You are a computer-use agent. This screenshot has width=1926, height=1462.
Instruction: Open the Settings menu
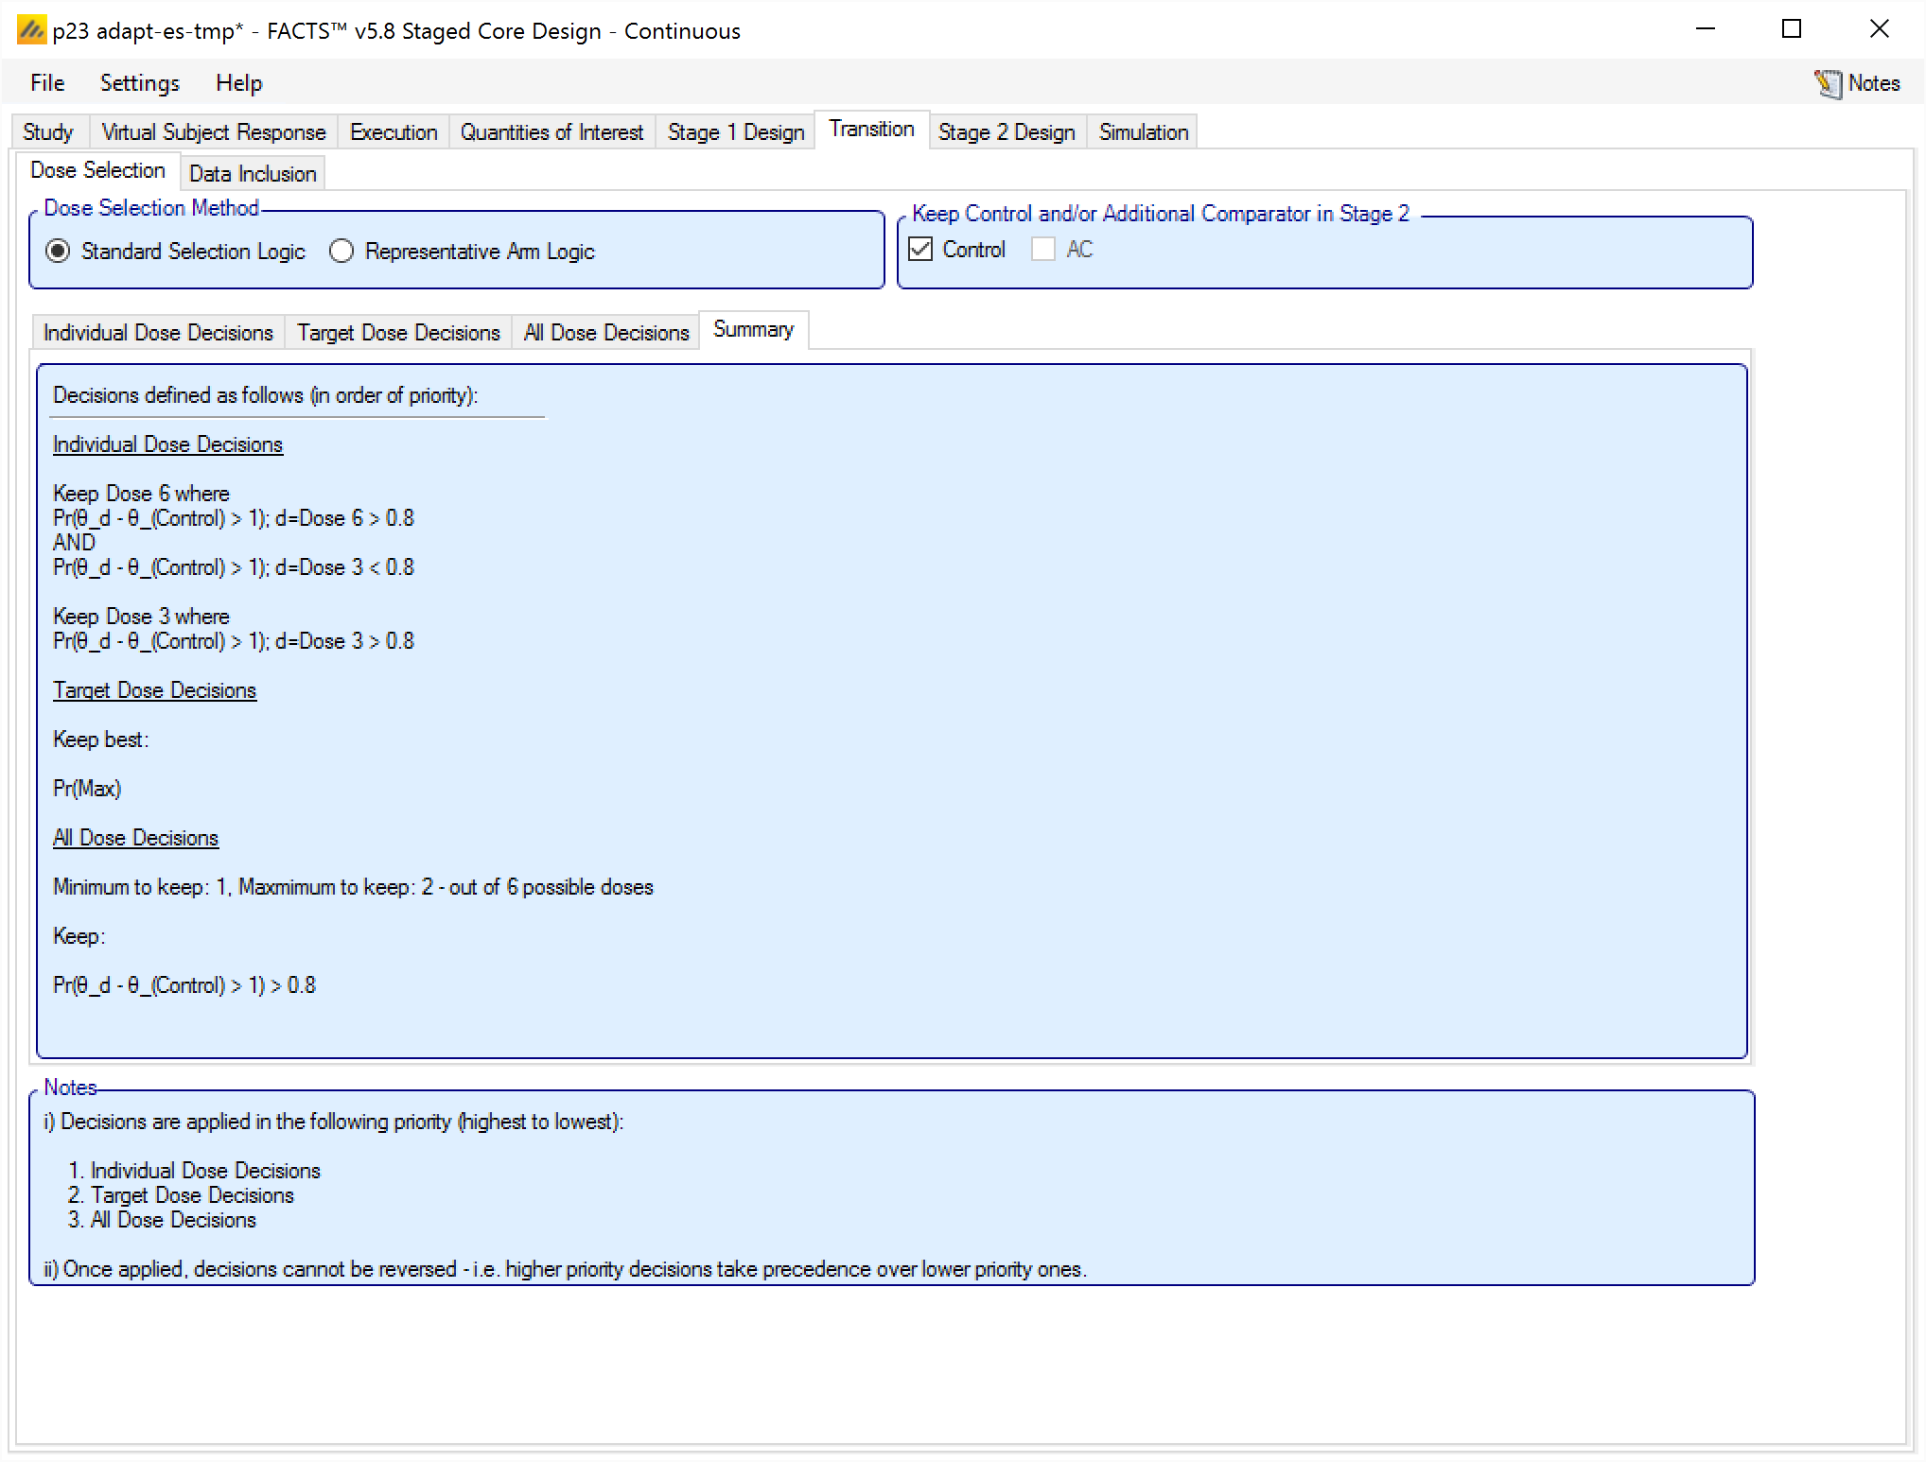pyautogui.click(x=139, y=83)
